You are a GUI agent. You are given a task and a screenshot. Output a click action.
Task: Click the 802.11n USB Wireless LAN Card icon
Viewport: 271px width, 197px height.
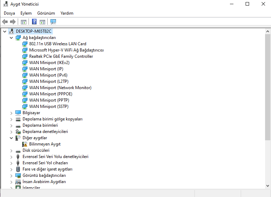tap(25, 44)
